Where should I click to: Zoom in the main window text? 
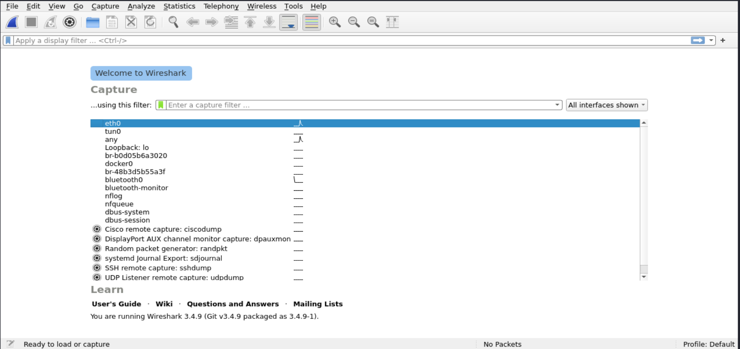click(335, 22)
